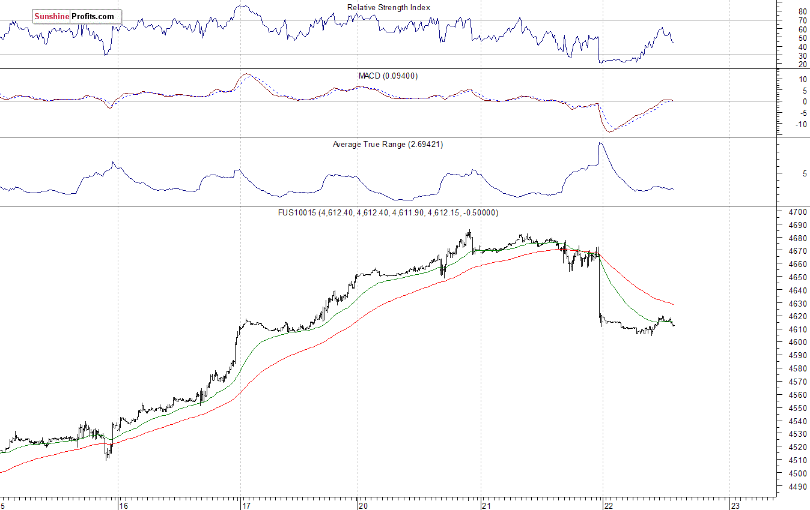
Task: Click the 4560 price axis label
Action: click(799, 395)
